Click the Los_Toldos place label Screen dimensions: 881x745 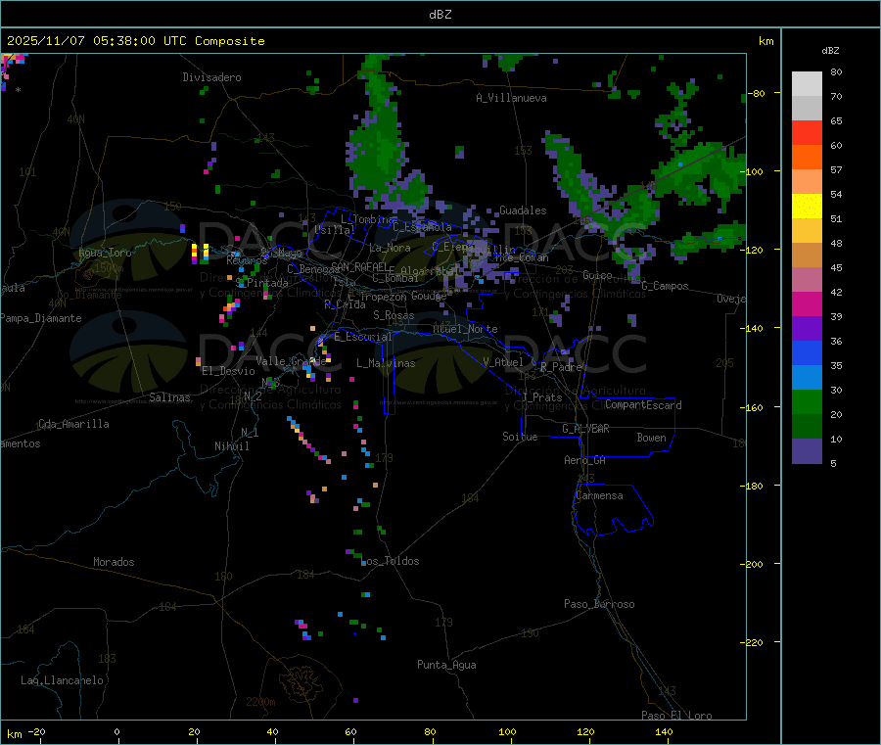click(x=392, y=561)
